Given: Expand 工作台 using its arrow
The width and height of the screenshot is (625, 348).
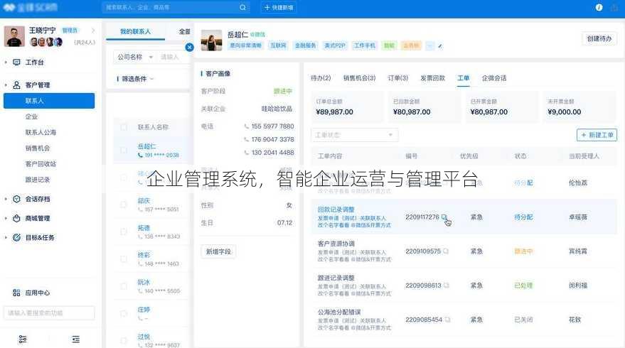Looking at the screenshot, I should (x=6, y=62).
